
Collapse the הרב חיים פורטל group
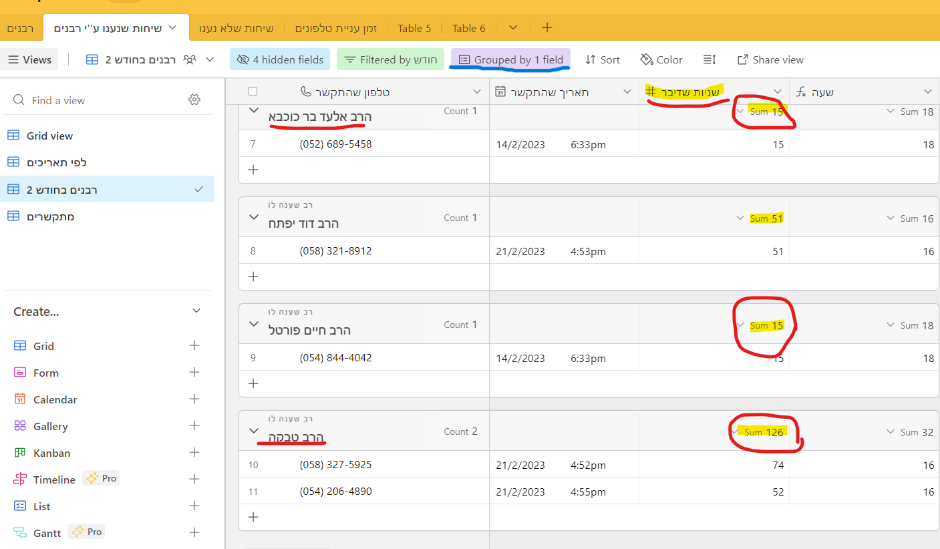click(x=253, y=324)
